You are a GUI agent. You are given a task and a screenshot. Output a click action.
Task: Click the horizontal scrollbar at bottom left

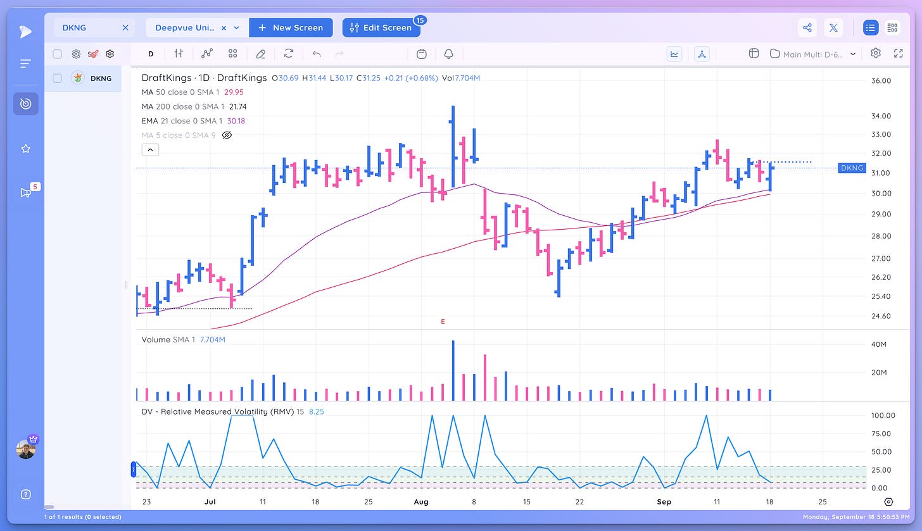pyautogui.click(x=49, y=507)
